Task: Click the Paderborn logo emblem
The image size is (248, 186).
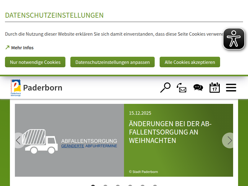Action: 16,88
